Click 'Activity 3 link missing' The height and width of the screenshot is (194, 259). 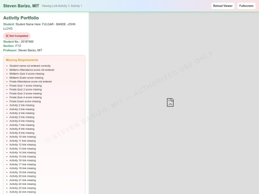(x=22, y=109)
